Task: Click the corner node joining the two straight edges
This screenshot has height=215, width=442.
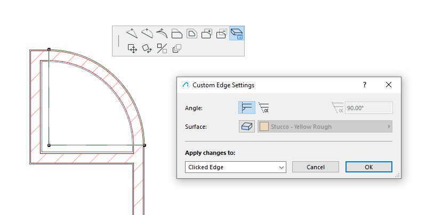Action: click(49, 145)
